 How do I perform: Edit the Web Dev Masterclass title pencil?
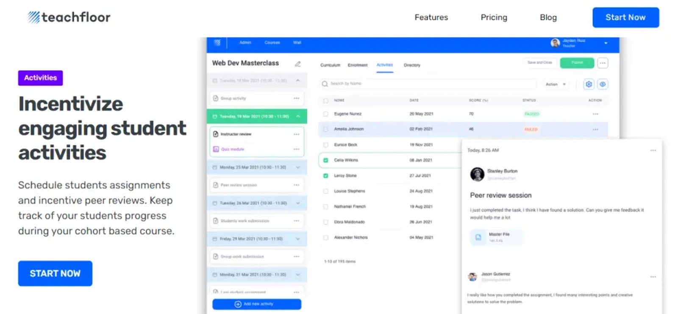coord(298,64)
